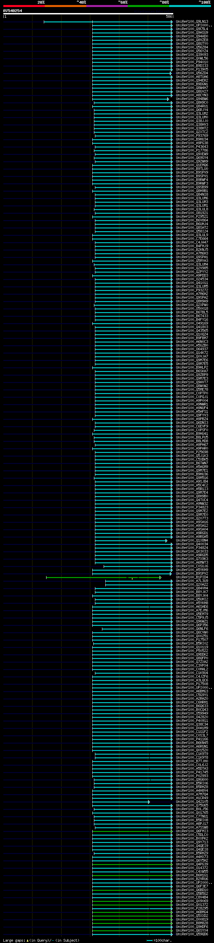Select hit label UniRef100_A7L3U9
This screenshot has width=214, height=943.
[192, 581]
